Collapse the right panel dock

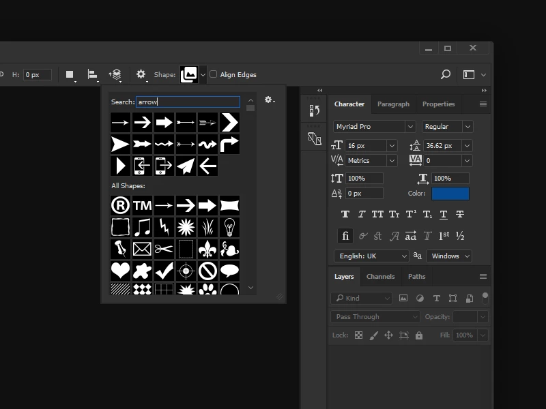click(484, 91)
